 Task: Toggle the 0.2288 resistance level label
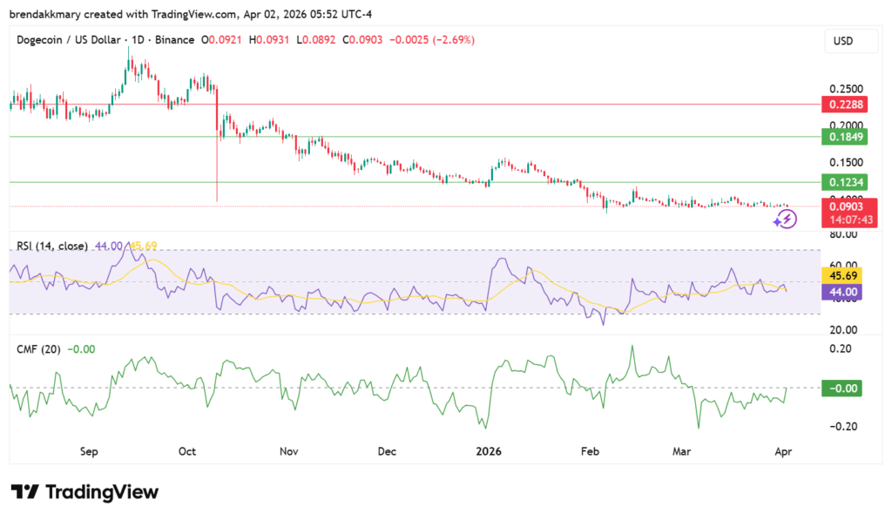[x=844, y=104]
